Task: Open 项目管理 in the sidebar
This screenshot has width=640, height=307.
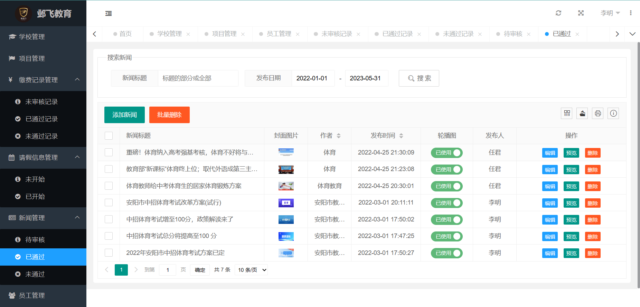Action: point(43,58)
